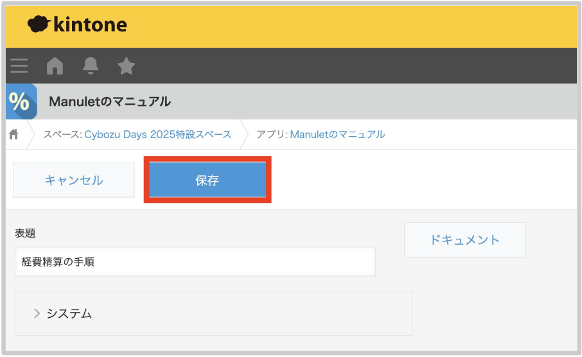The height and width of the screenshot is (357, 582).
Task: Open favorites with the star icon
Action: (126, 65)
